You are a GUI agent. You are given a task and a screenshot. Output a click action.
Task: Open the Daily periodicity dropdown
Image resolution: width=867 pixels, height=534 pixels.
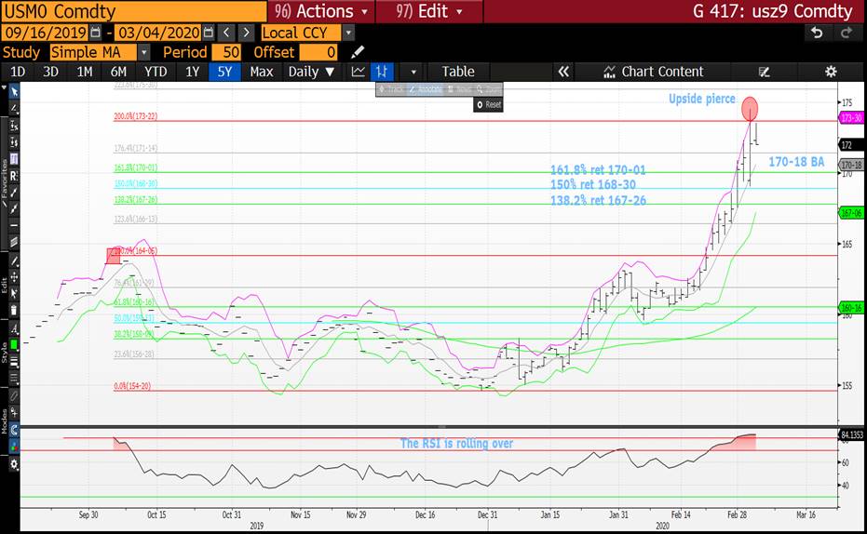click(x=311, y=72)
